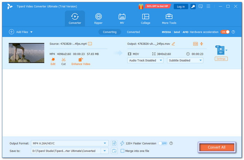244x160 pixels.
Task: Open the 4K MOV format profile icon
Action: [x=220, y=50]
